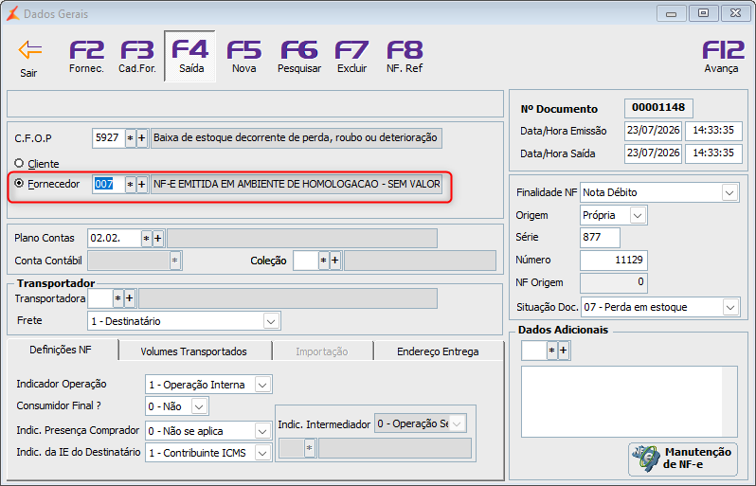The image size is (756, 486).
Task: Toggle the F4 Saída mode button
Action: pos(190,57)
